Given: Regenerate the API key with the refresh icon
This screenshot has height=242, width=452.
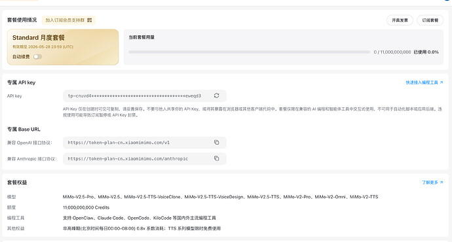Looking at the screenshot, I should tap(216, 95).
